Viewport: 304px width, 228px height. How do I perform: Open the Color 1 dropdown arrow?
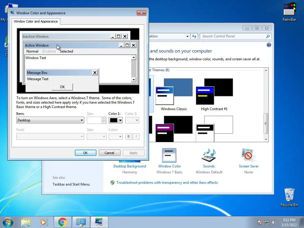120,121
